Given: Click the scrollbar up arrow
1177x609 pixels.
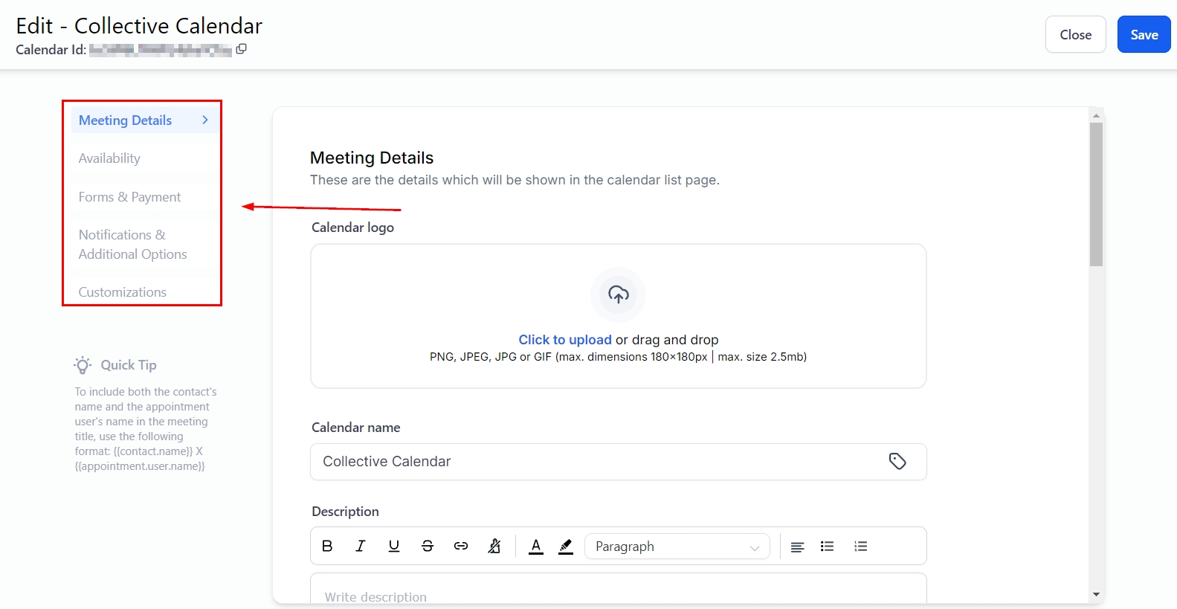Looking at the screenshot, I should 1096,115.
